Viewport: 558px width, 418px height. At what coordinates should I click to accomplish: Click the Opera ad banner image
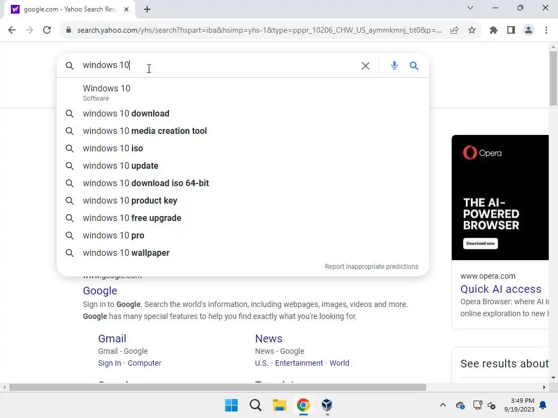point(500,197)
